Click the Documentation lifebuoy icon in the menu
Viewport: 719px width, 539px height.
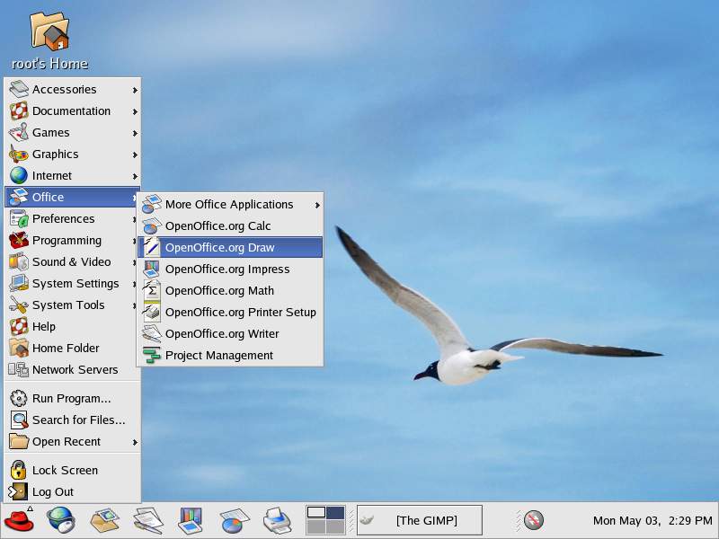point(19,110)
